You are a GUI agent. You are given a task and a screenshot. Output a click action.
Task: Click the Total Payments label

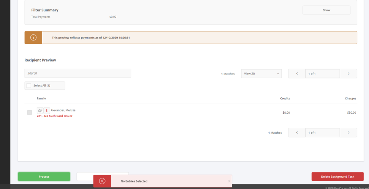click(41, 17)
